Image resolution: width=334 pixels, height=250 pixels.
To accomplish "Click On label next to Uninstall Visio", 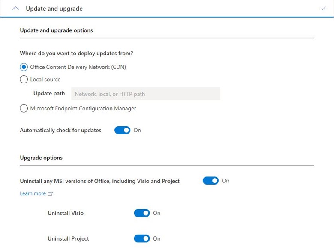I will coord(157,213).
